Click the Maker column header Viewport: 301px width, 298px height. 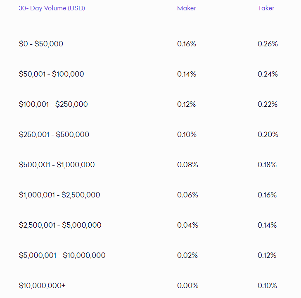click(186, 8)
